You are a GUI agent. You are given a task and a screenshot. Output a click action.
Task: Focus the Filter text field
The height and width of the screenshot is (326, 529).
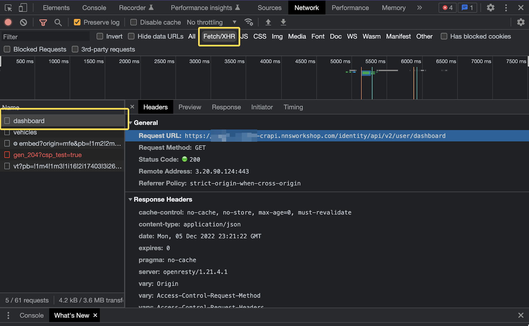coord(45,37)
